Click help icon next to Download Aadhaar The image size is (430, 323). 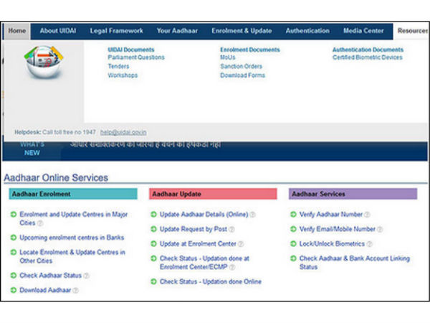point(75,291)
